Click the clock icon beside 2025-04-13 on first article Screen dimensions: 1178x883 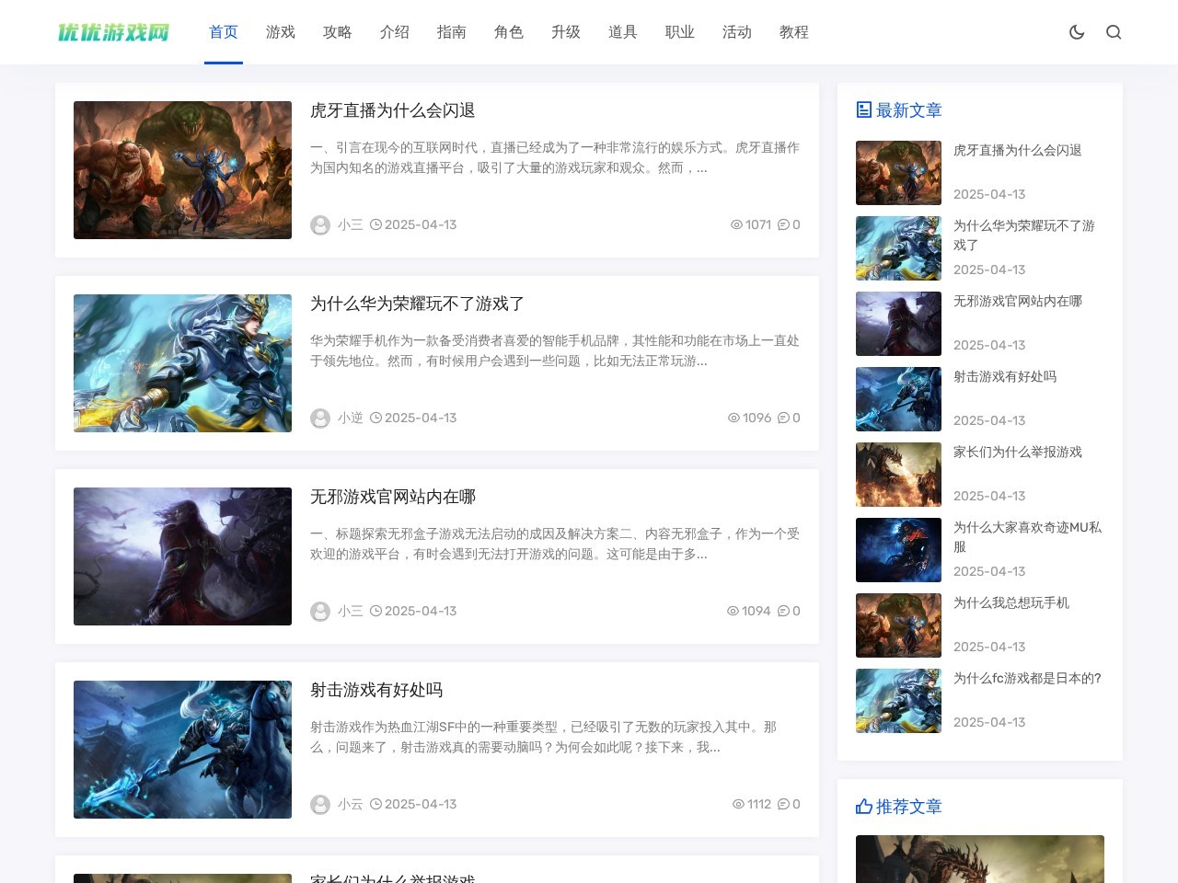tap(376, 224)
